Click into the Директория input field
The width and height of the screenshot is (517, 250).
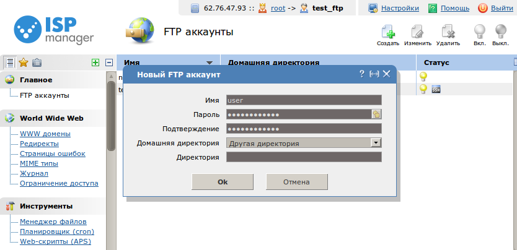pyautogui.click(x=304, y=157)
